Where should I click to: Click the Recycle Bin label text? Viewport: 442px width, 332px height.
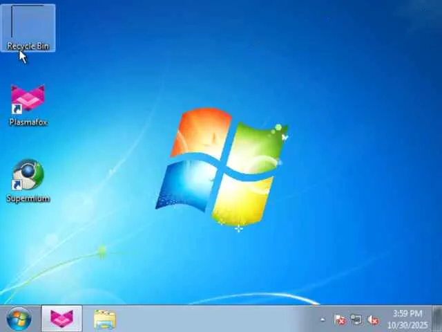pos(28,46)
